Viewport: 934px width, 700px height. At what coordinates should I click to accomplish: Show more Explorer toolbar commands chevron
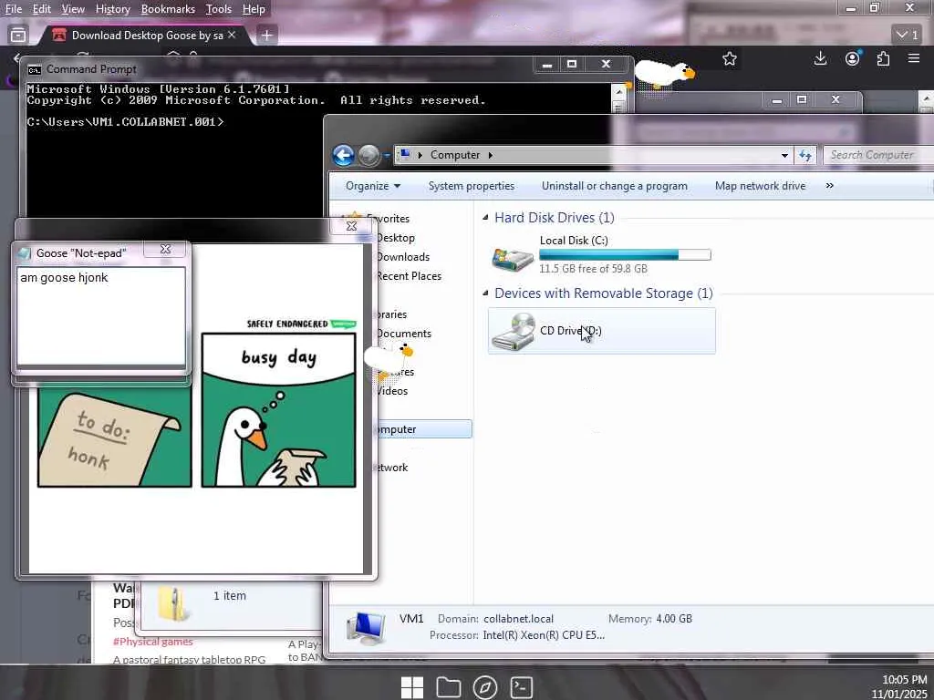coord(829,186)
